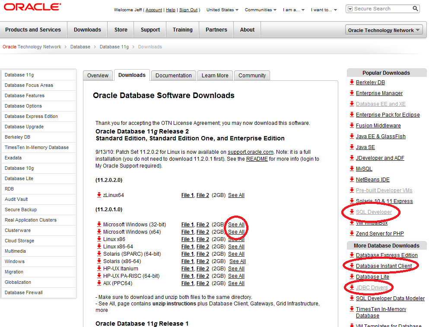
Task: Click download icon next to HP-UX Itanium
Action: [x=99, y=268]
